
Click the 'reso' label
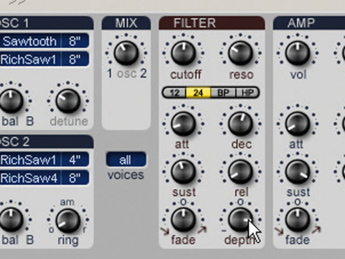(241, 75)
